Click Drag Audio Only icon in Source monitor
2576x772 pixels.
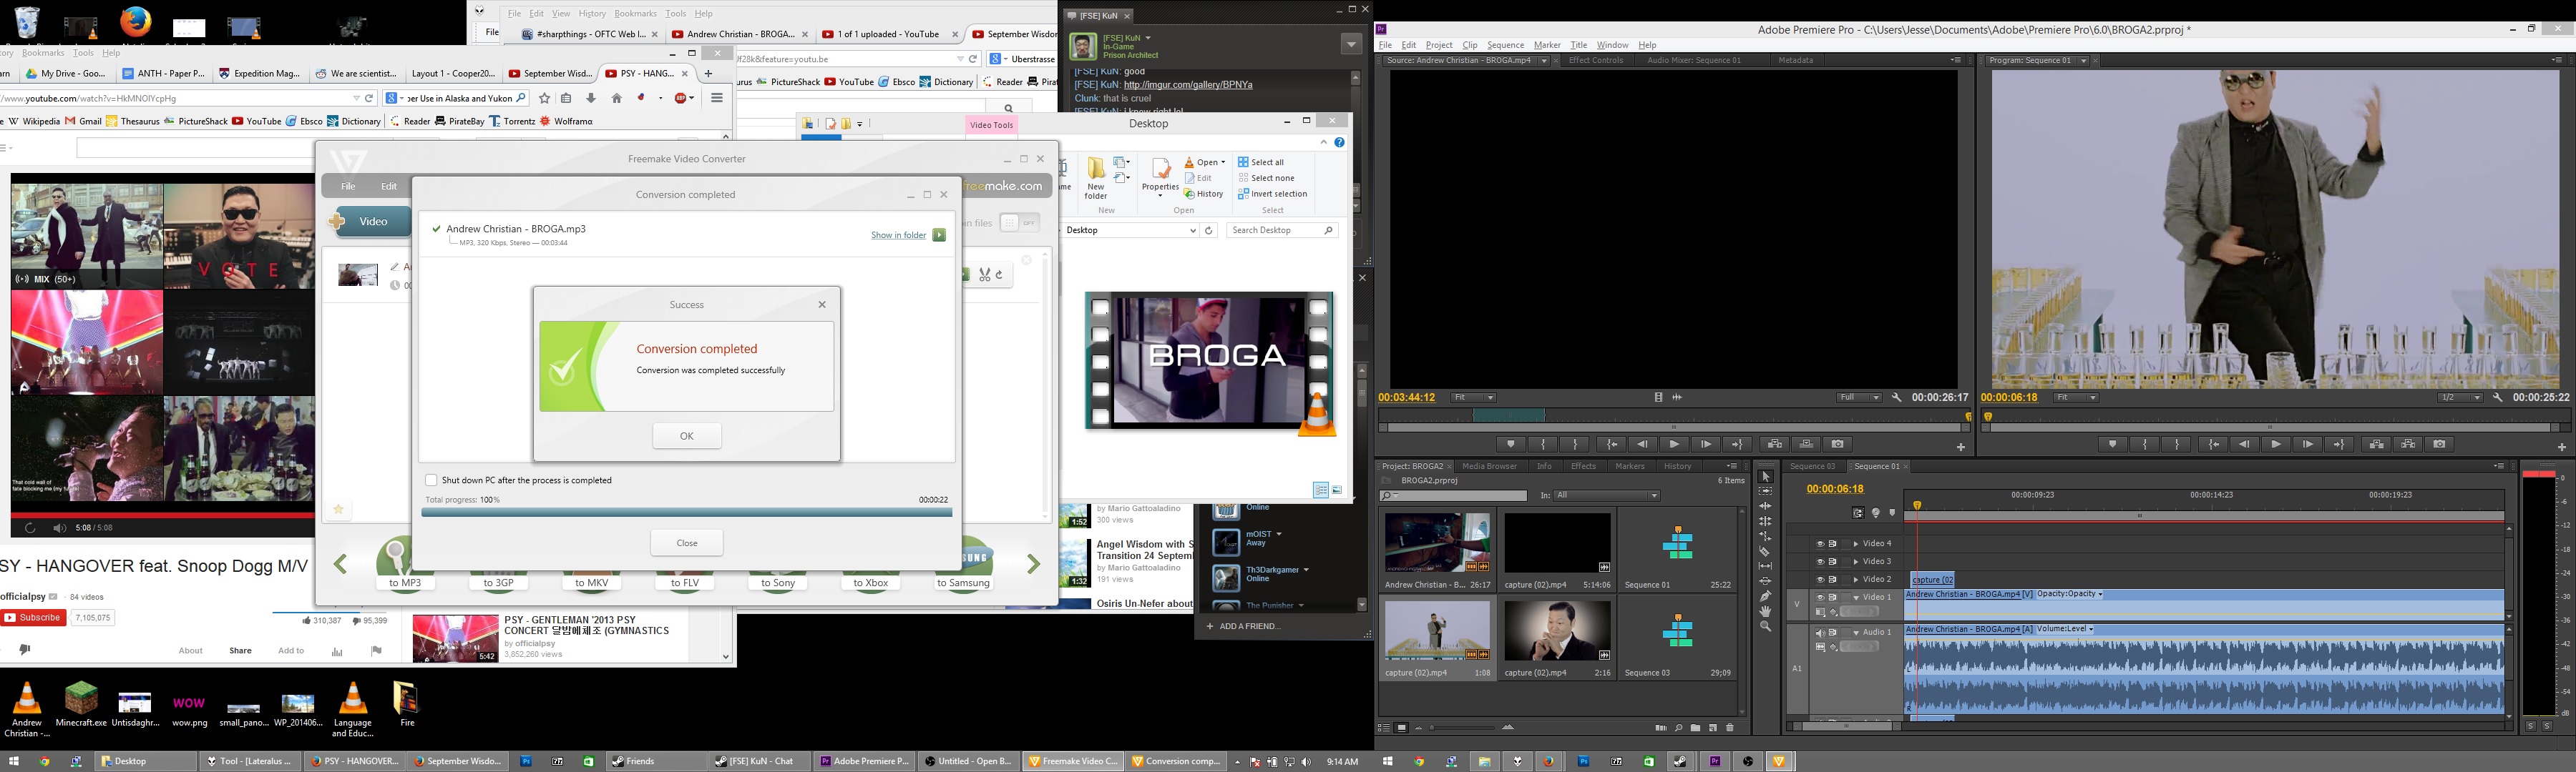(1677, 397)
